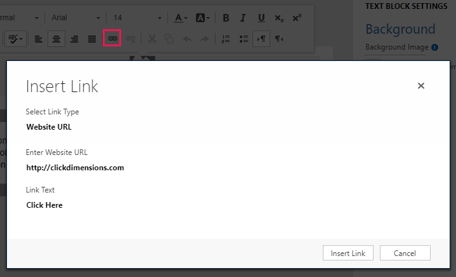Set left-to-right text direction

pos(261,39)
